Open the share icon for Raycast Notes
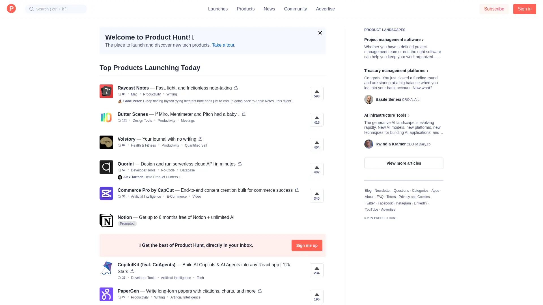Viewport: 543px width, 305px height. (236, 88)
